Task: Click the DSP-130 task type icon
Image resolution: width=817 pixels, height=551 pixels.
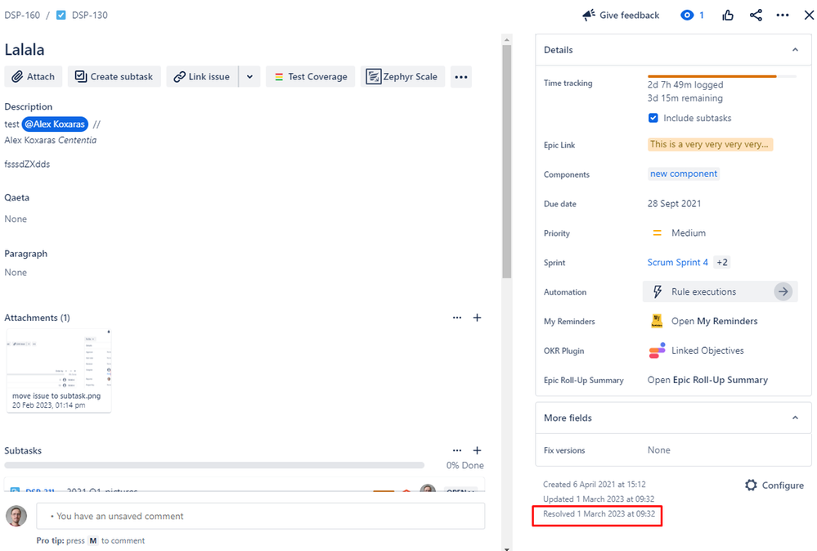Action: (x=61, y=15)
